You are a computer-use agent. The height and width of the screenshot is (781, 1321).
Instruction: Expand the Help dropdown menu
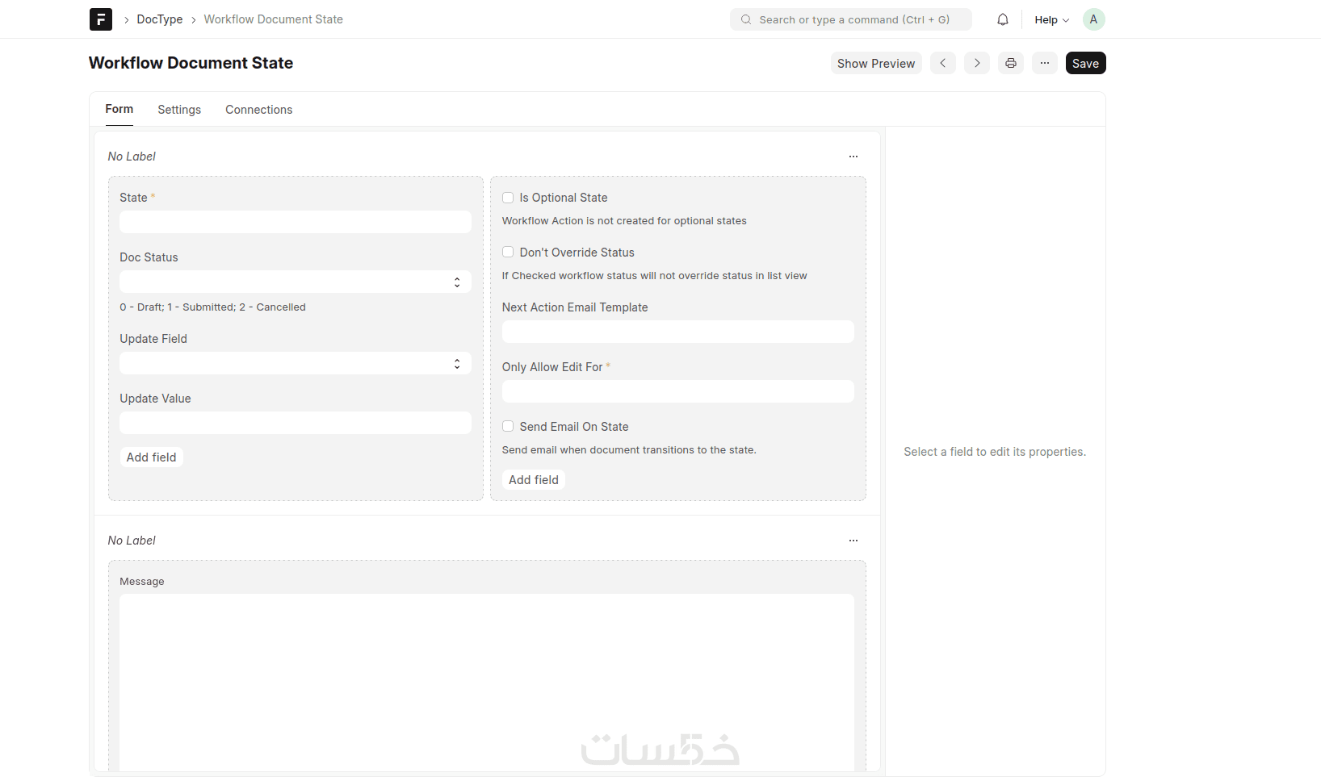1051,20
